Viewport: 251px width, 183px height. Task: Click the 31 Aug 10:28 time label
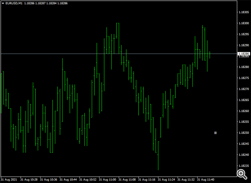point(29,180)
